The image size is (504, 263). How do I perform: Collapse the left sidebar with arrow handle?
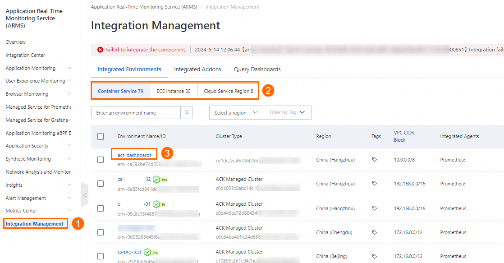tap(85, 195)
